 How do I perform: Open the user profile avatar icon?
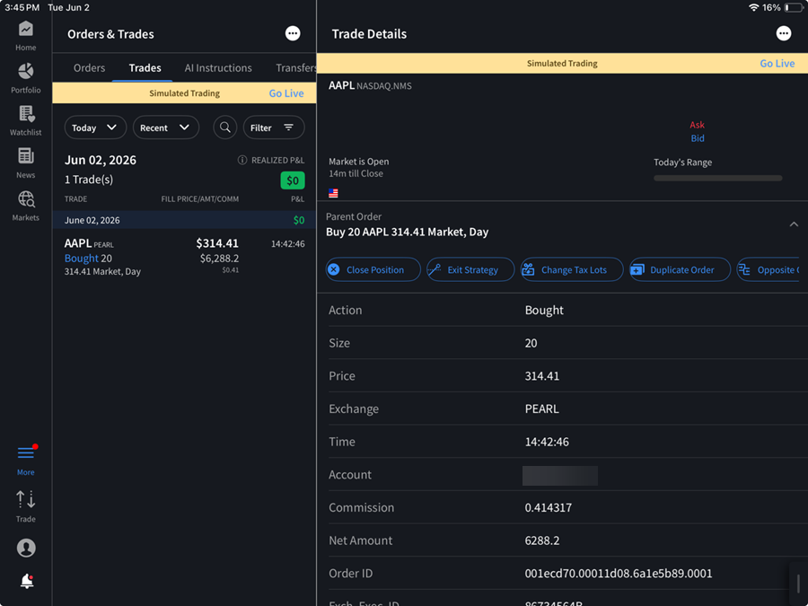click(26, 548)
